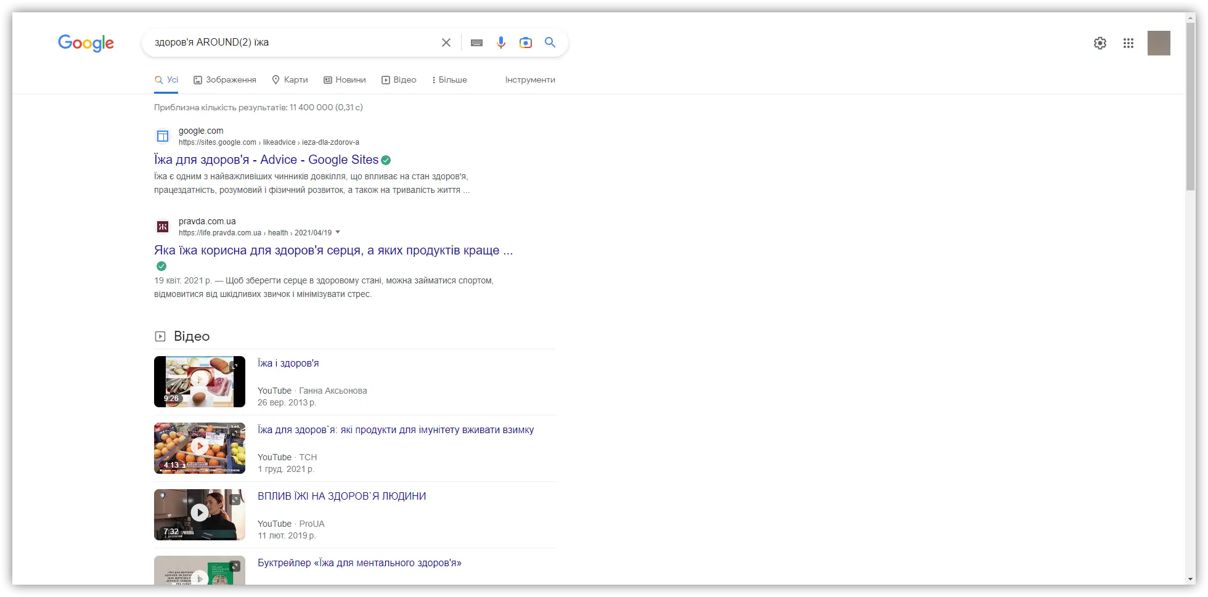This screenshot has width=1208, height=597.
Task: Expand the Більше menu
Action: coord(449,80)
